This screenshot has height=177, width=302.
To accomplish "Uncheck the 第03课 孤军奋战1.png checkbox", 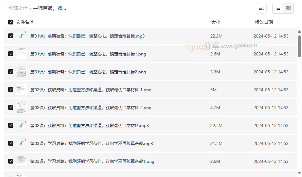I will click(x=11, y=162).
